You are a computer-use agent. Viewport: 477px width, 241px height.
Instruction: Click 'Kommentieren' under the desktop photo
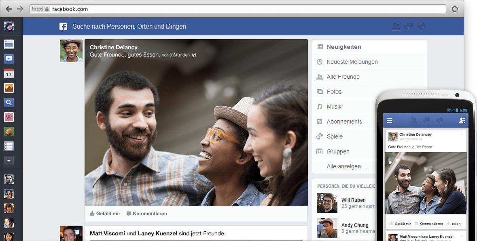pos(147,214)
